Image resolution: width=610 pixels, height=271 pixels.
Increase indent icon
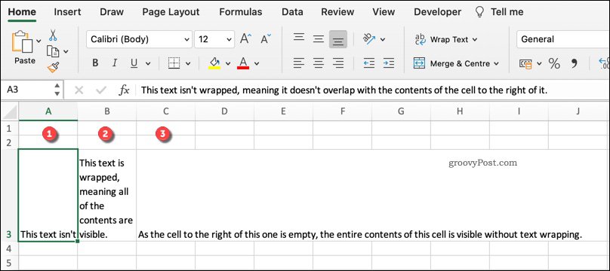(x=388, y=62)
